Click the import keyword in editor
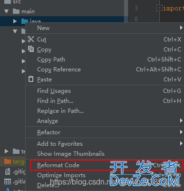The width and height of the screenshot is (184, 191). point(174,8)
